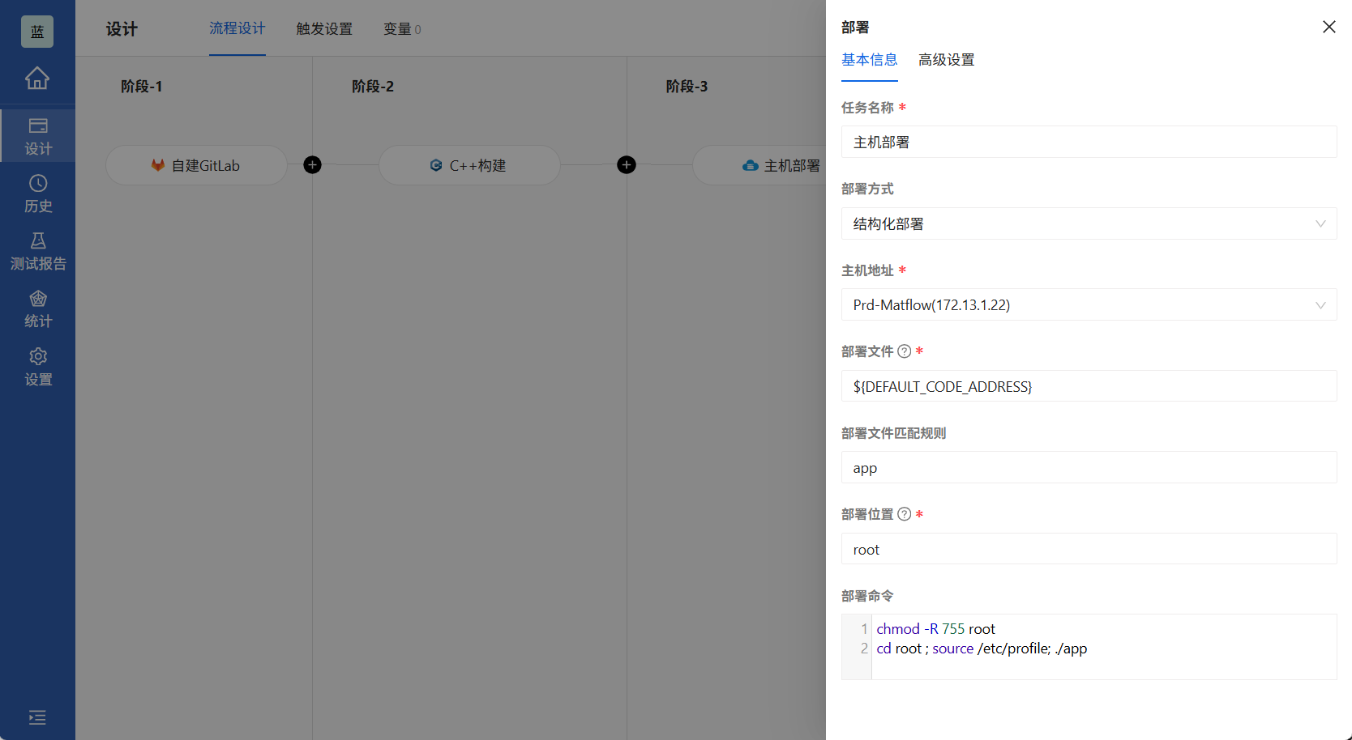
Task: Close the 部署 configuration panel
Action: pyautogui.click(x=1328, y=27)
